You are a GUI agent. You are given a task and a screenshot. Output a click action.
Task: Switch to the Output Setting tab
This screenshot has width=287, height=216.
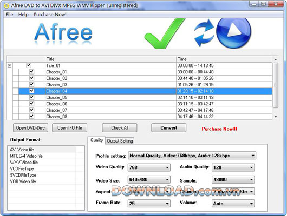(x=120, y=141)
